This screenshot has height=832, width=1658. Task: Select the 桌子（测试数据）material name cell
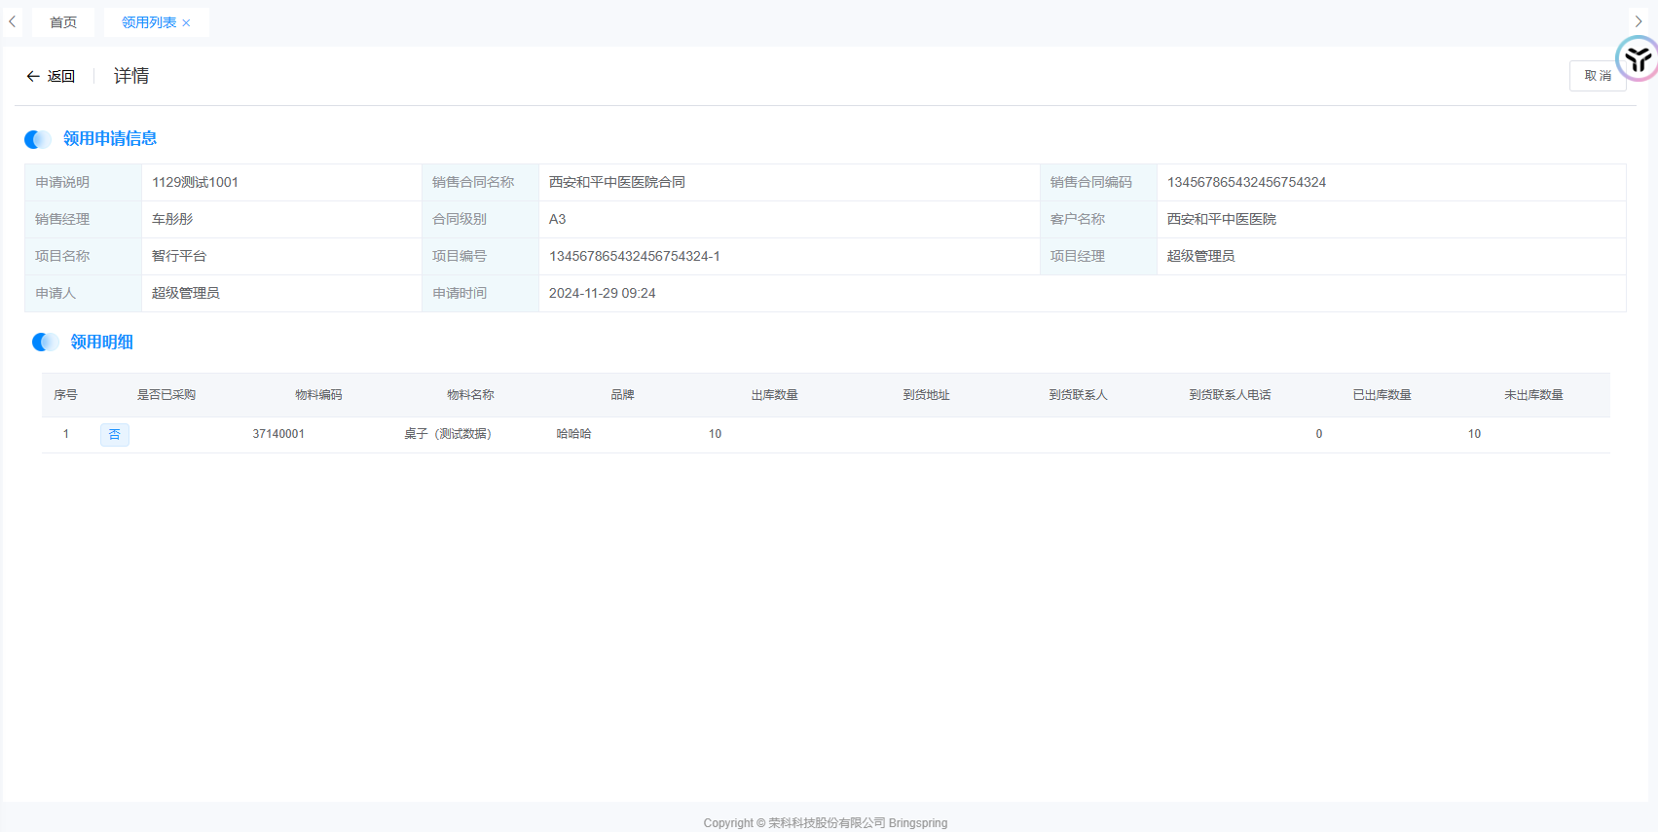click(448, 434)
